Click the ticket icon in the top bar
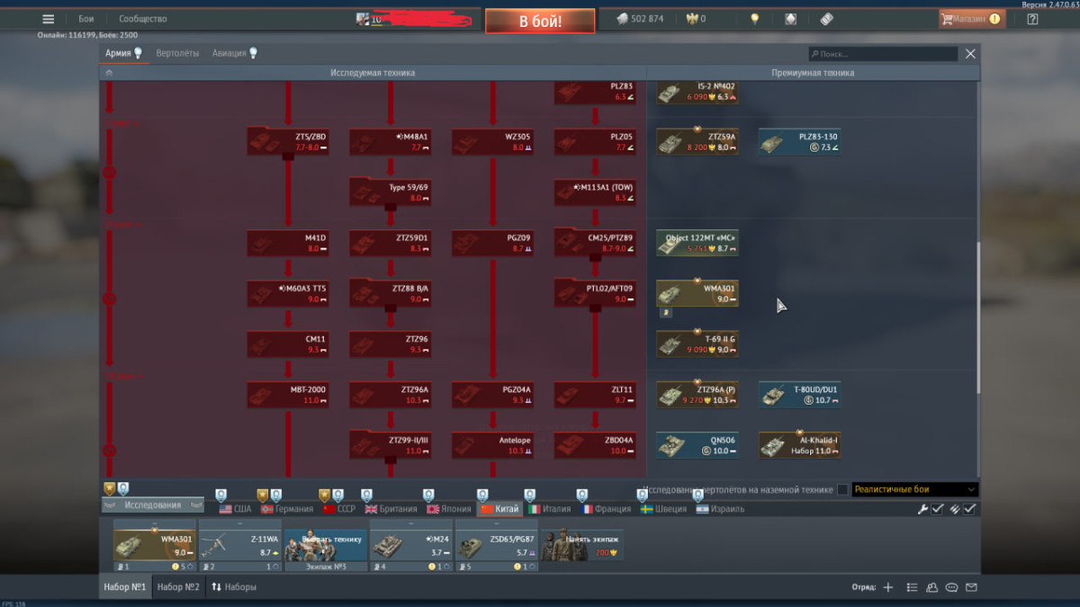 point(826,19)
